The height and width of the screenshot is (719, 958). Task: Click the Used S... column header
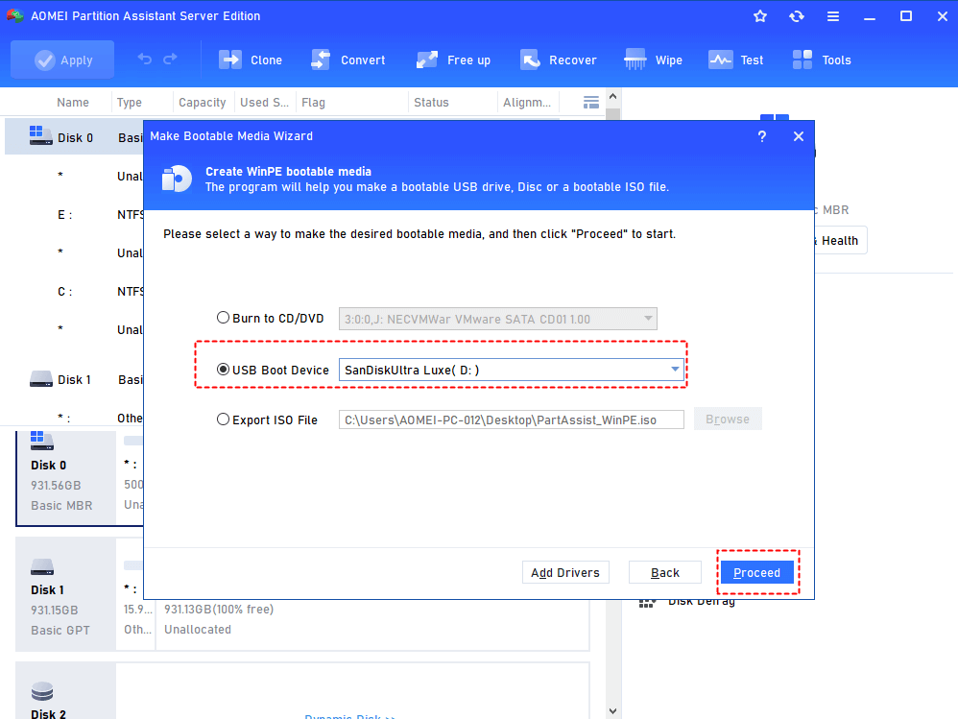[265, 102]
